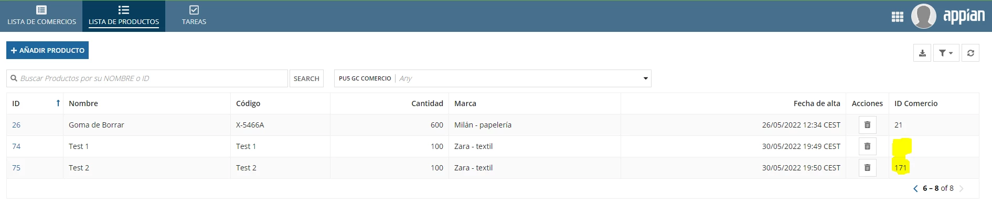Switch to LISTA DE COMERCIOS tab
The height and width of the screenshot is (219, 992).
[x=41, y=16]
